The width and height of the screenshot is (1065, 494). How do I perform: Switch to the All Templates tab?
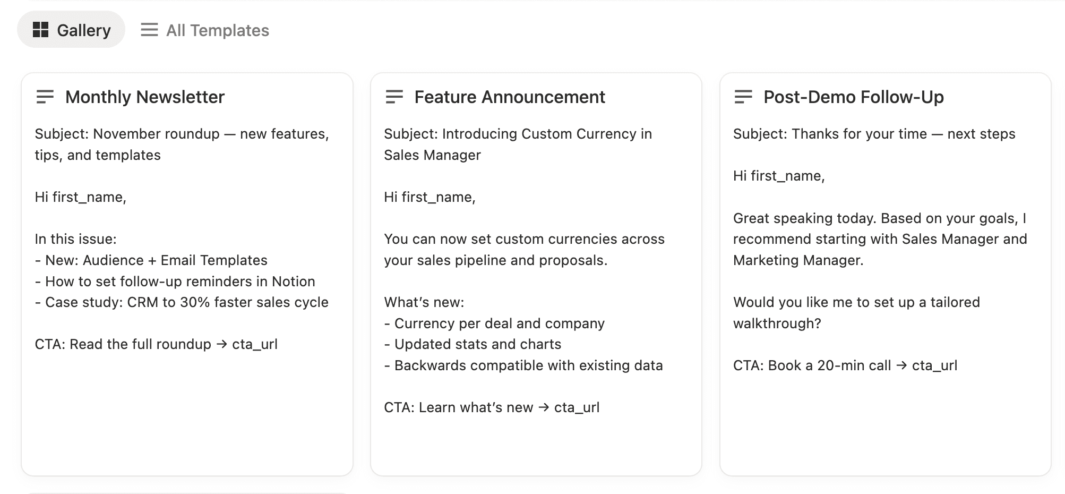(x=205, y=30)
